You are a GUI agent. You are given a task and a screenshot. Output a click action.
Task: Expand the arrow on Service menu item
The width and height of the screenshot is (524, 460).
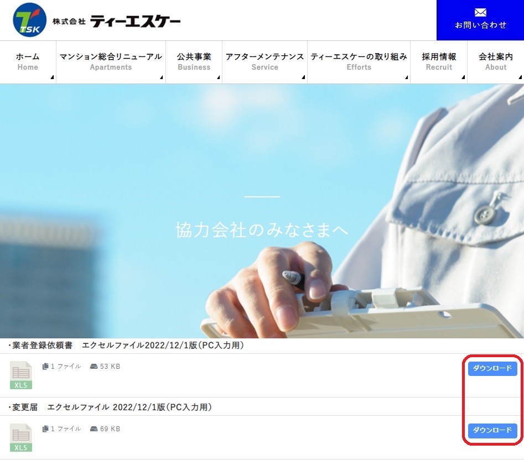coord(303,77)
